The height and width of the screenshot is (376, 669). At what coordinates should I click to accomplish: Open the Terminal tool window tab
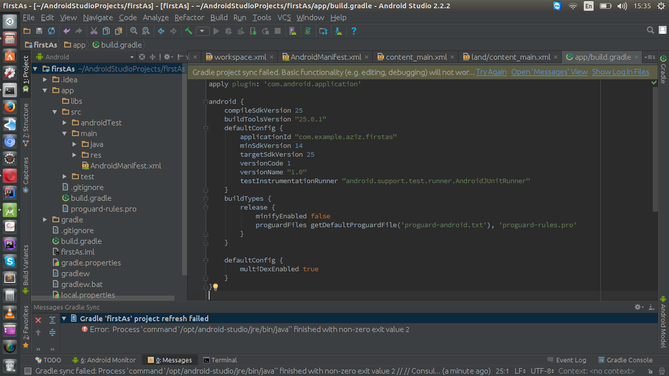pos(220,360)
